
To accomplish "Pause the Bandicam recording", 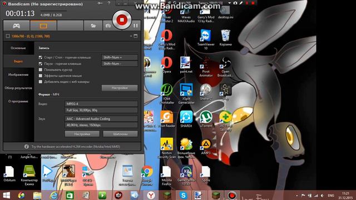I will pyautogui.click(x=136, y=26).
